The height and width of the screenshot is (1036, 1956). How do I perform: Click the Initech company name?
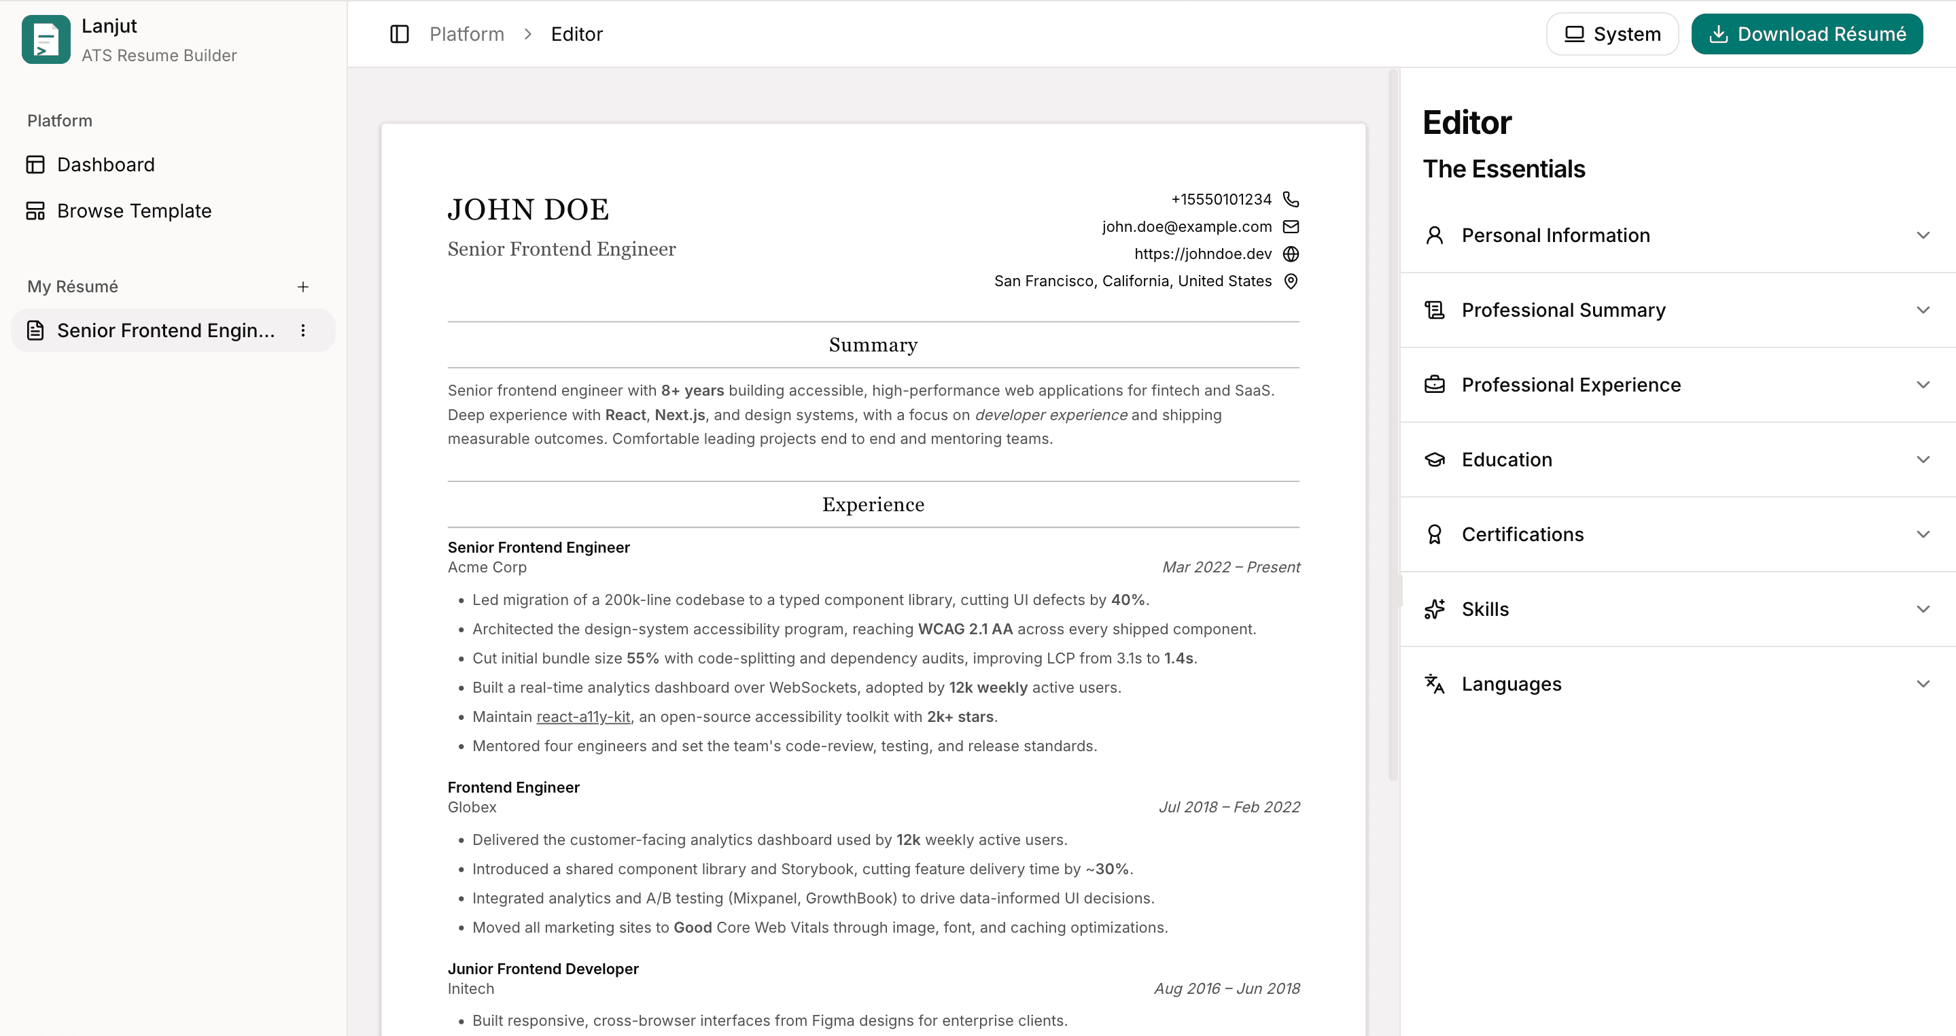click(x=471, y=988)
